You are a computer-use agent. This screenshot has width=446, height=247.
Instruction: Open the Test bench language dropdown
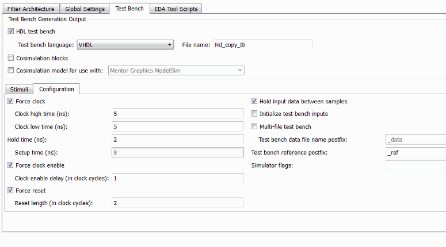coord(125,45)
